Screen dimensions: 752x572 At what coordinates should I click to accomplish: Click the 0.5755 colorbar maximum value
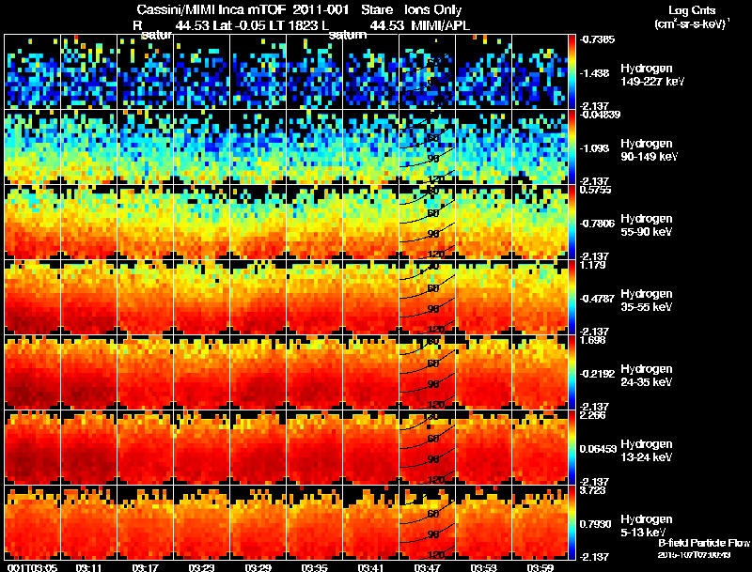595,190
